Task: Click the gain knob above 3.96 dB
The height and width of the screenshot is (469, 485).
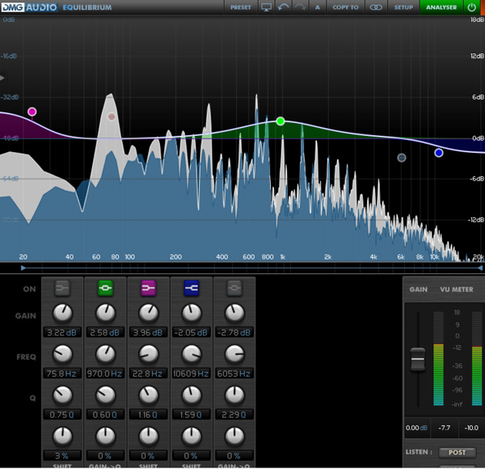Action: 149,313
